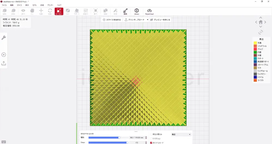
Task: Click プレビューを閉じる button
Action: (x=160, y=20)
